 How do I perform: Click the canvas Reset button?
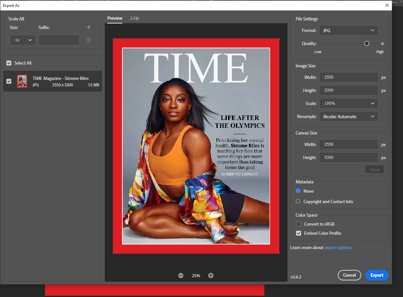[375, 170]
